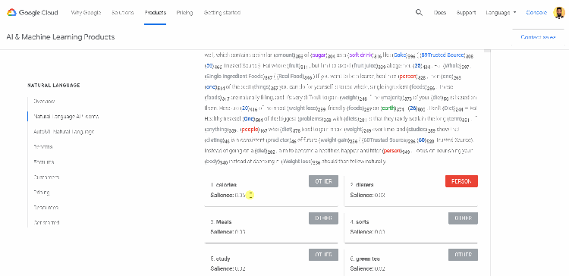Click the Salience value under calories
569x276 pixels.
[240, 195]
